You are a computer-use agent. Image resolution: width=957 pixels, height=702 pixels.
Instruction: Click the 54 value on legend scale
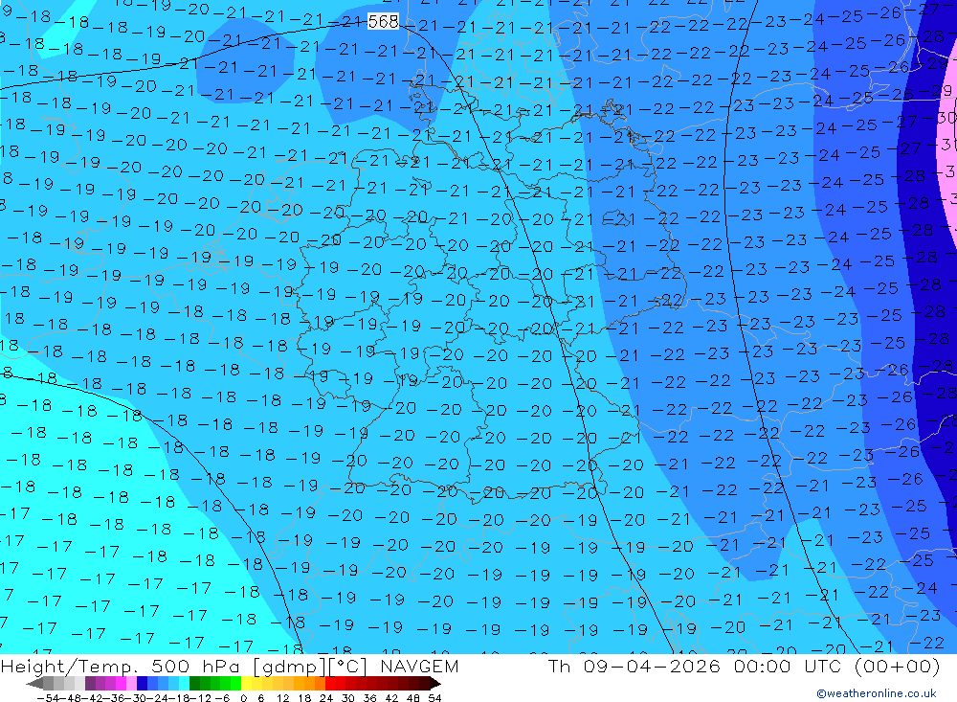pyautogui.click(x=434, y=698)
